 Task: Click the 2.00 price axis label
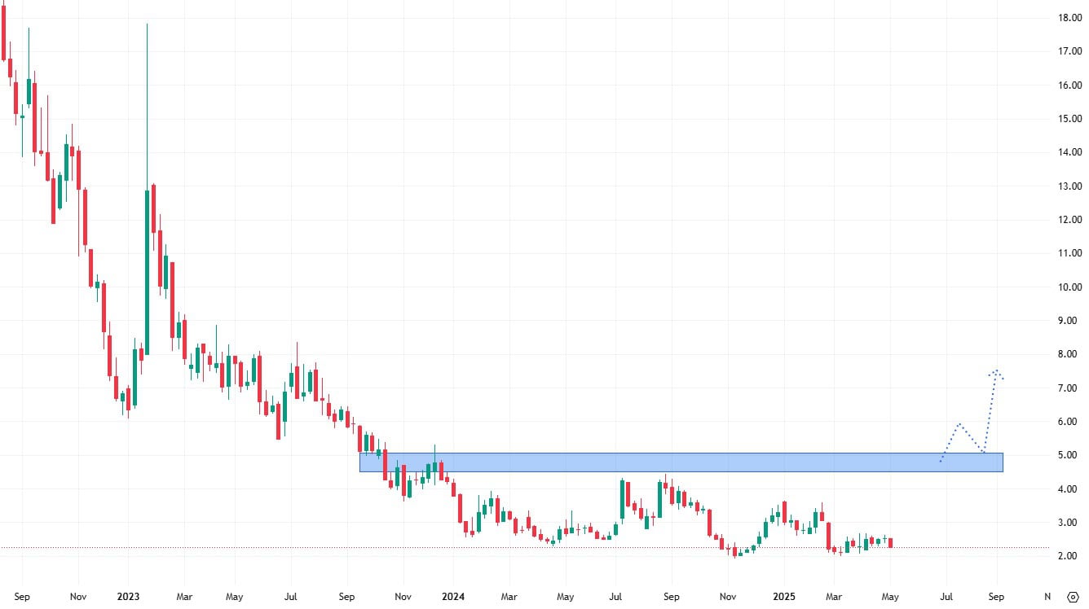1069,556
